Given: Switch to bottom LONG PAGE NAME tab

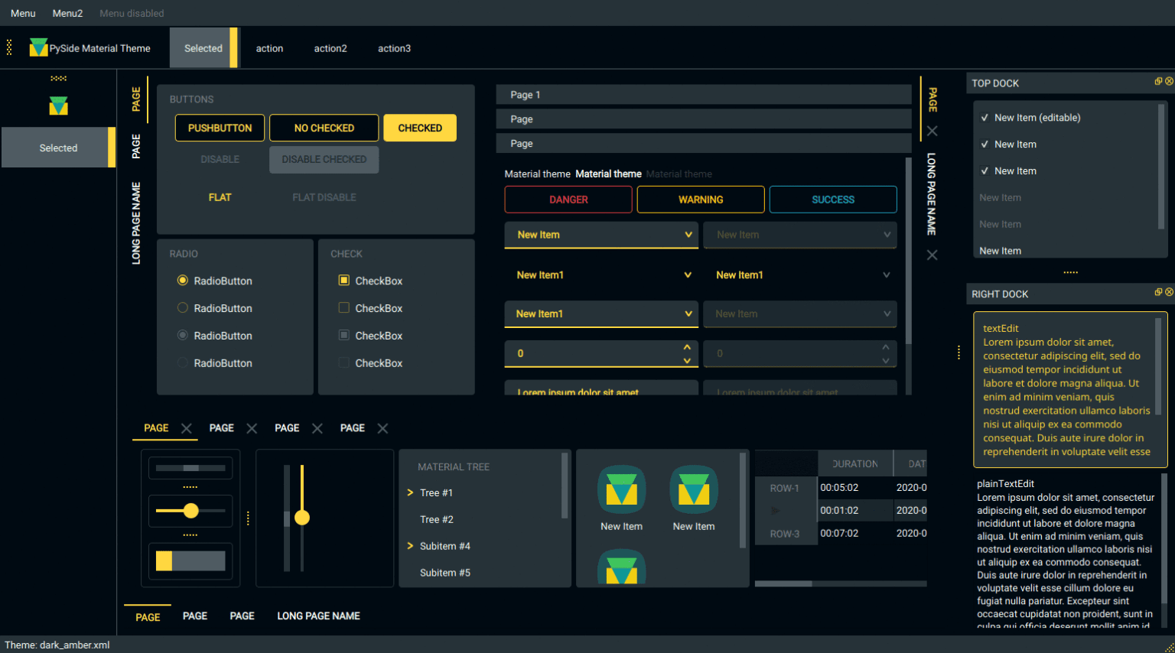Looking at the screenshot, I should pyautogui.click(x=318, y=616).
